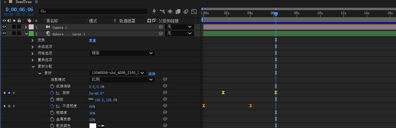Collapse the 素材 group
Screen dimensions: 396x128
(40, 73)
